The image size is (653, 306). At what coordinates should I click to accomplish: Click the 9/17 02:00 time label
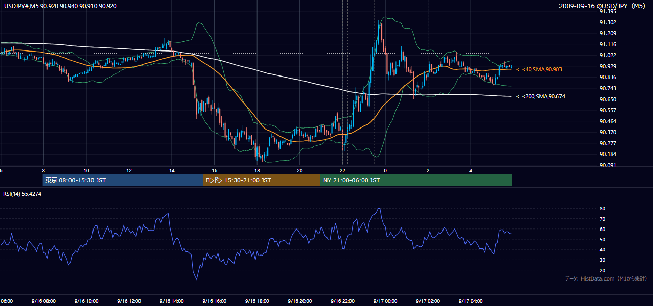[428, 301]
